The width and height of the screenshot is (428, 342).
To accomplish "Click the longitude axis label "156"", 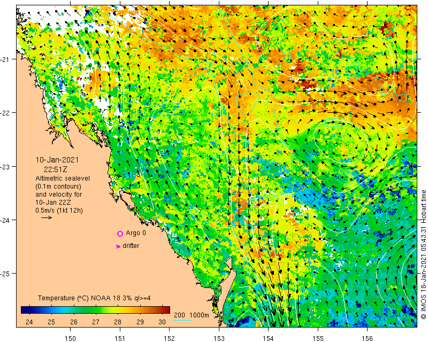I will pyautogui.click(x=367, y=338).
